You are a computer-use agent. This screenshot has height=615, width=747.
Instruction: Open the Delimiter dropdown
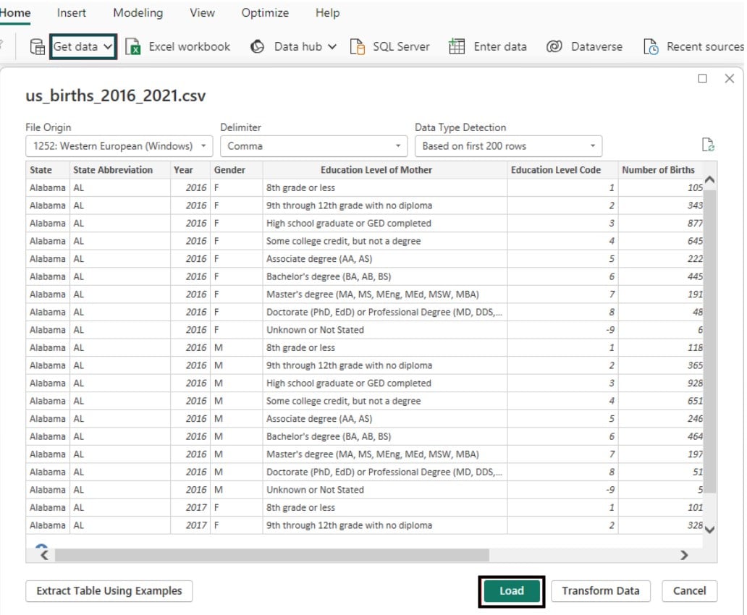pos(397,145)
